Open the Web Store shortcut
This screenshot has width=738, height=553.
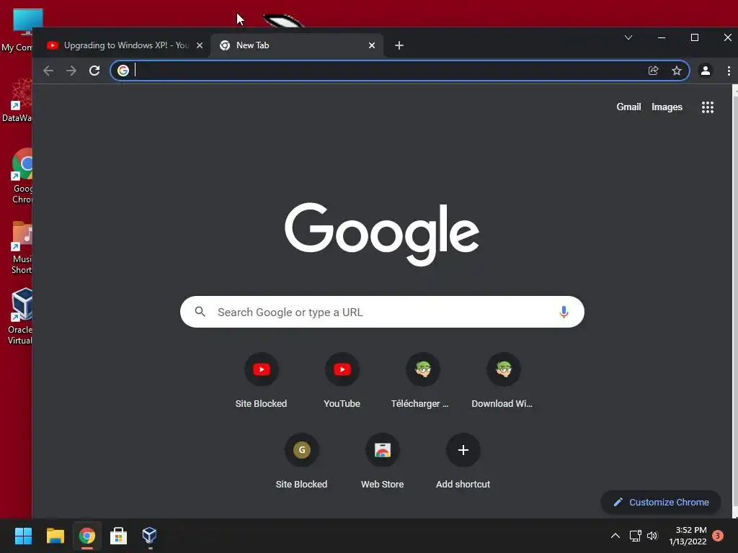point(382,462)
